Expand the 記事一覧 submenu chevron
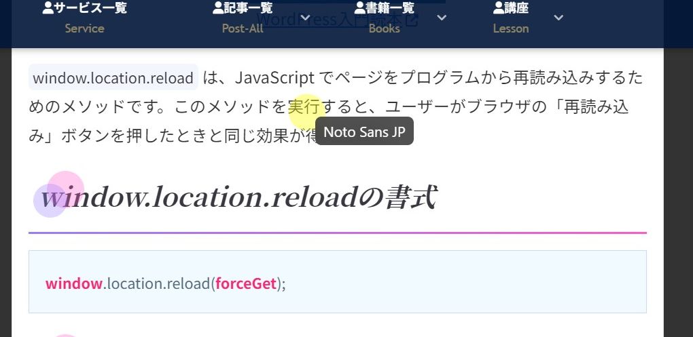 [305, 18]
